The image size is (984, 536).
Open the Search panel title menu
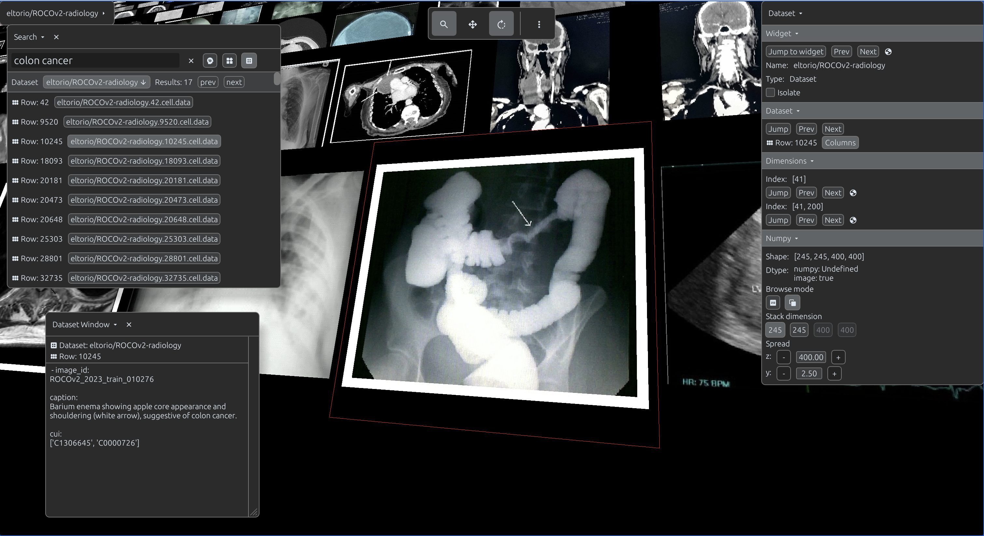[x=29, y=37]
